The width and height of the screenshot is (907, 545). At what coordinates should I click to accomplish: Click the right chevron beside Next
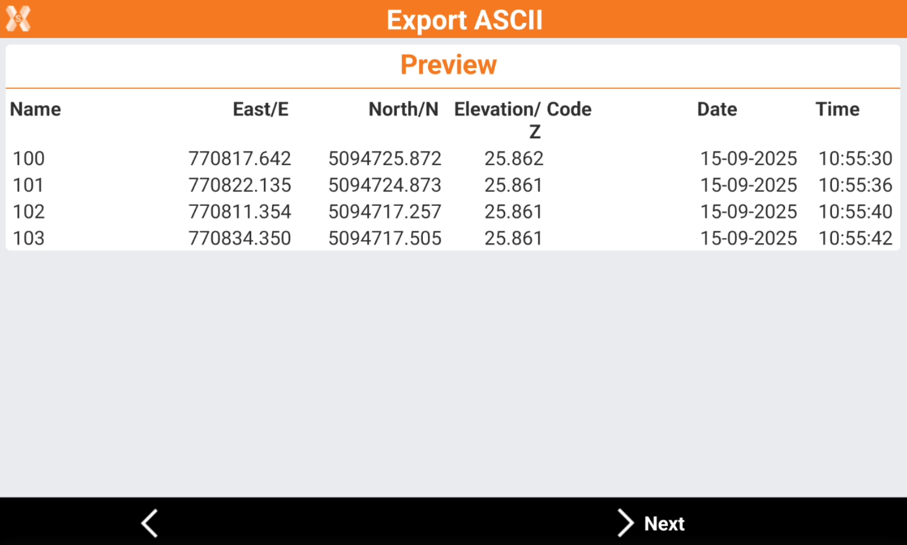click(625, 523)
